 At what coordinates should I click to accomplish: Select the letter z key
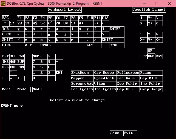29,40
